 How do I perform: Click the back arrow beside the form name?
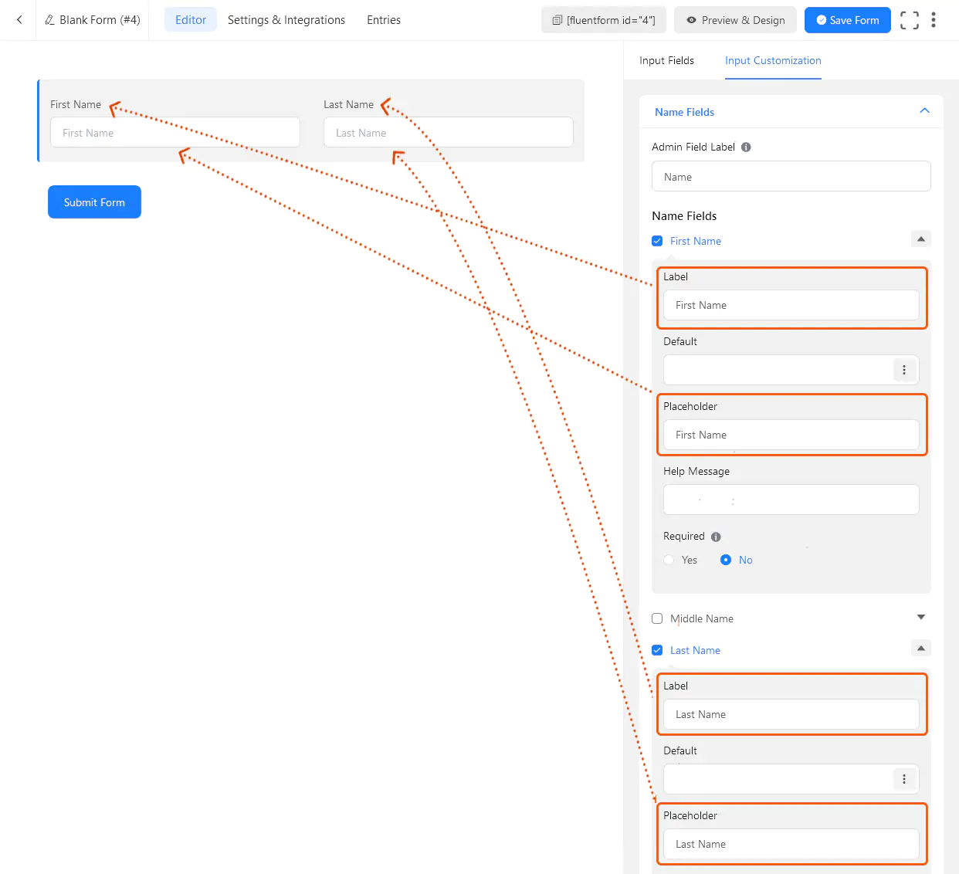coord(19,19)
